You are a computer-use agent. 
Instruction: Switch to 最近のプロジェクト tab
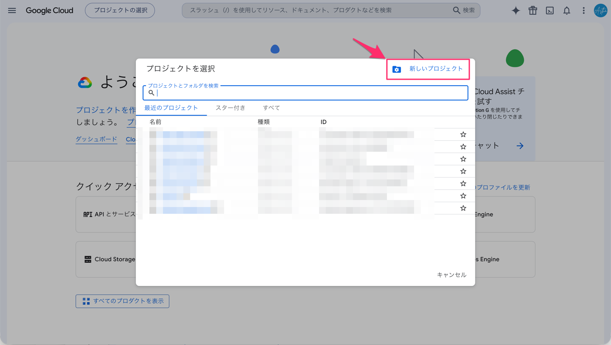pos(171,108)
